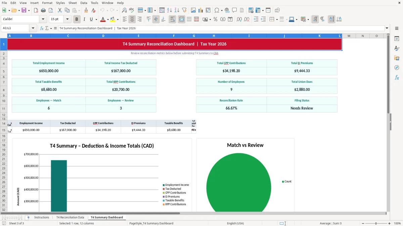The width and height of the screenshot is (403, 226).
Task: Clear direct formatting icon
Action: [x=93, y=10]
